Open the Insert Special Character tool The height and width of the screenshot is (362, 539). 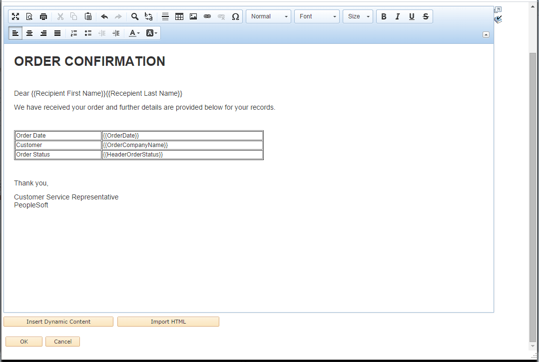point(235,16)
